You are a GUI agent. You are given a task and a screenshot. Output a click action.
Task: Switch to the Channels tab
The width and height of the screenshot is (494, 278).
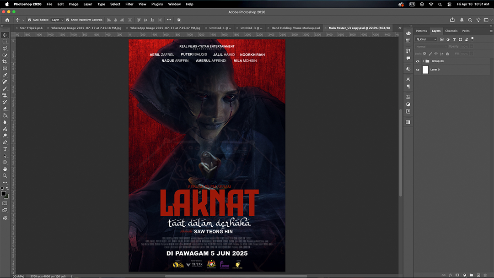(x=451, y=31)
